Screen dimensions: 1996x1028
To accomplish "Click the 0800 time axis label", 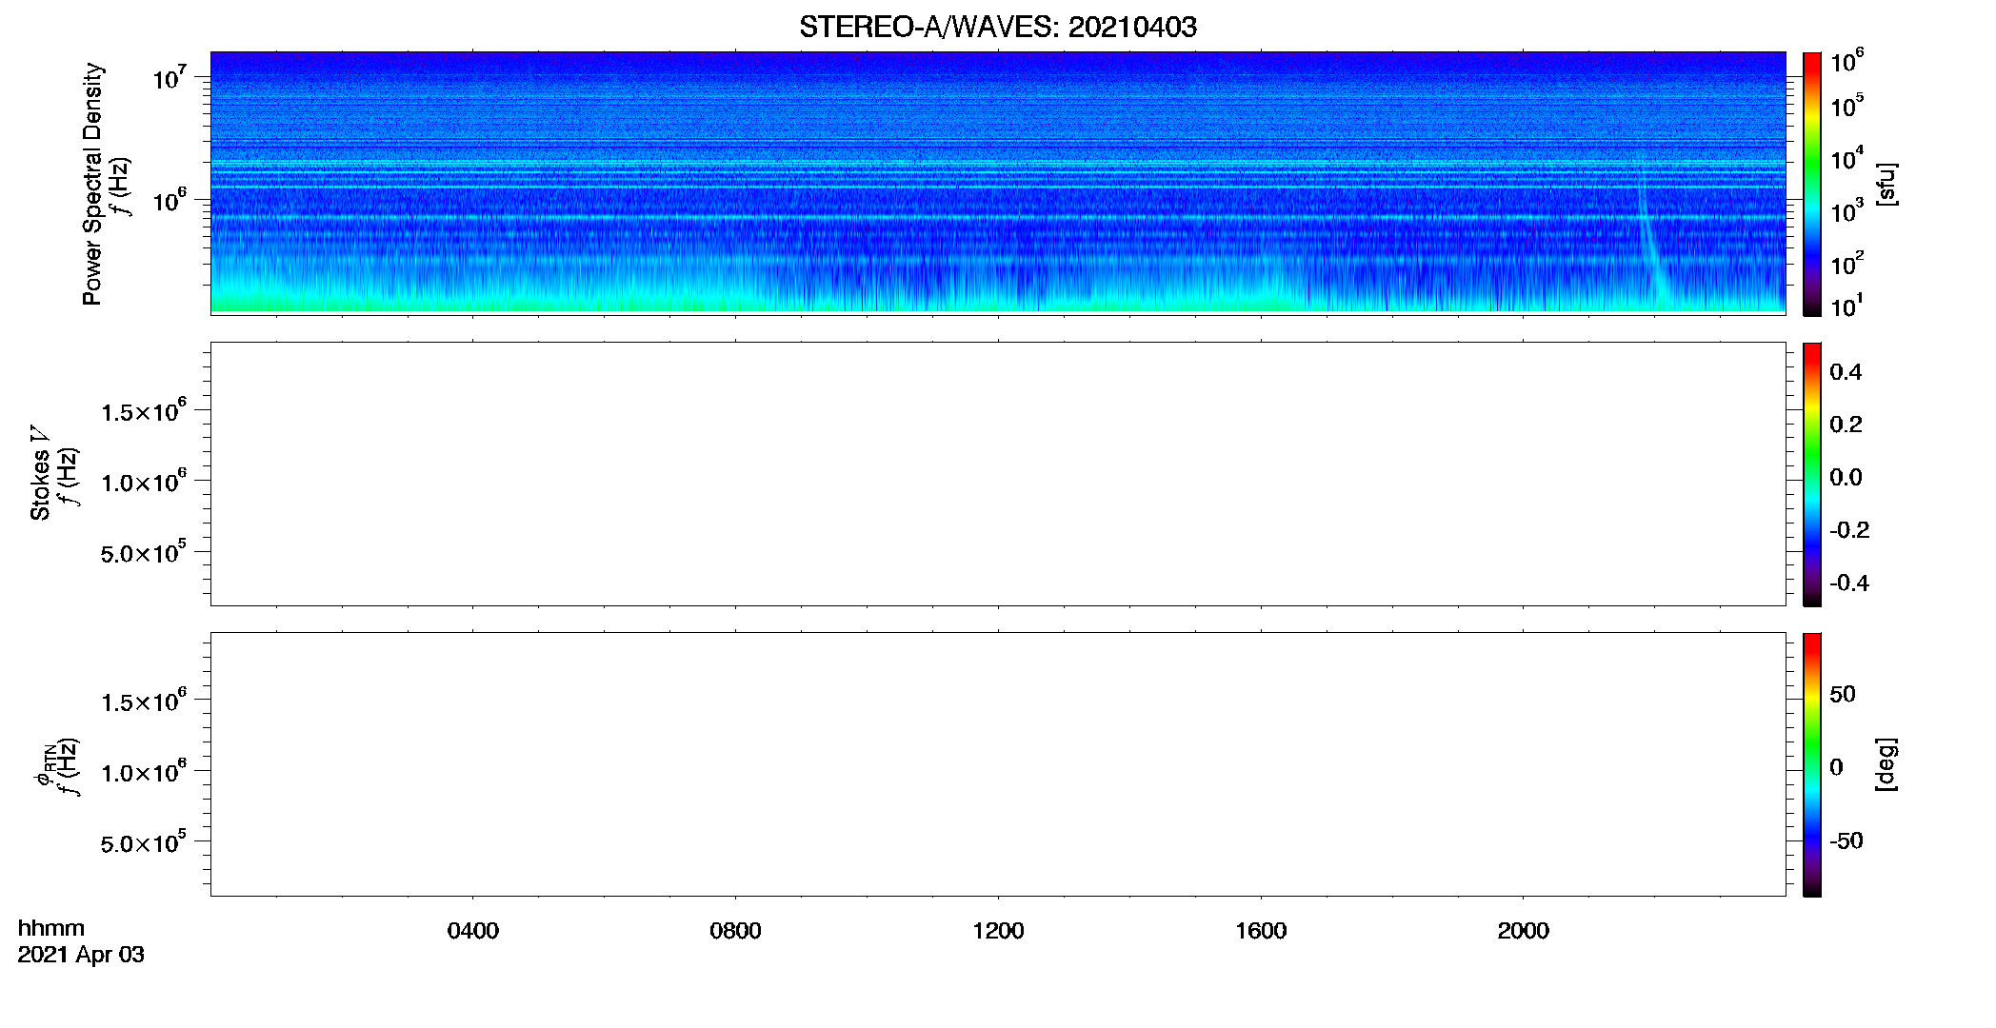I will pyautogui.click(x=735, y=931).
